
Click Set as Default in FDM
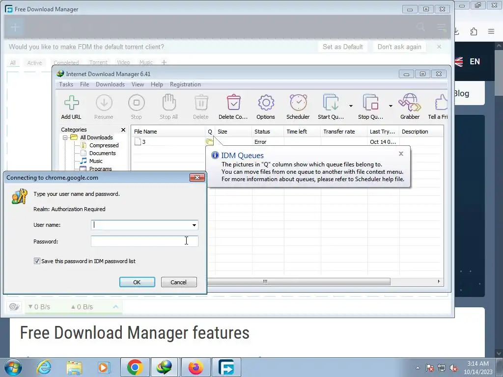342,47
